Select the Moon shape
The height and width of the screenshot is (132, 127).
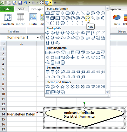click(x=103, y=18)
